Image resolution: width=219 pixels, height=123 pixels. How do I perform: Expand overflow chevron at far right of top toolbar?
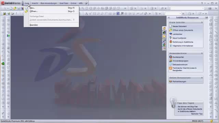[216, 9]
